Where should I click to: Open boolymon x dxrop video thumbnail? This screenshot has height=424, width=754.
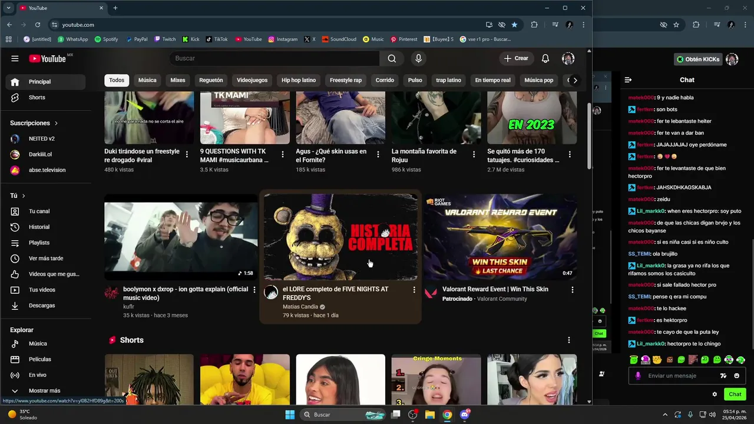(181, 237)
